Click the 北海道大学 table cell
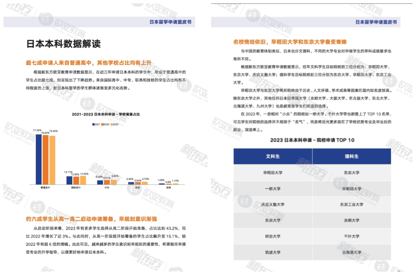The height and width of the screenshot is (275, 416). pos(352,252)
